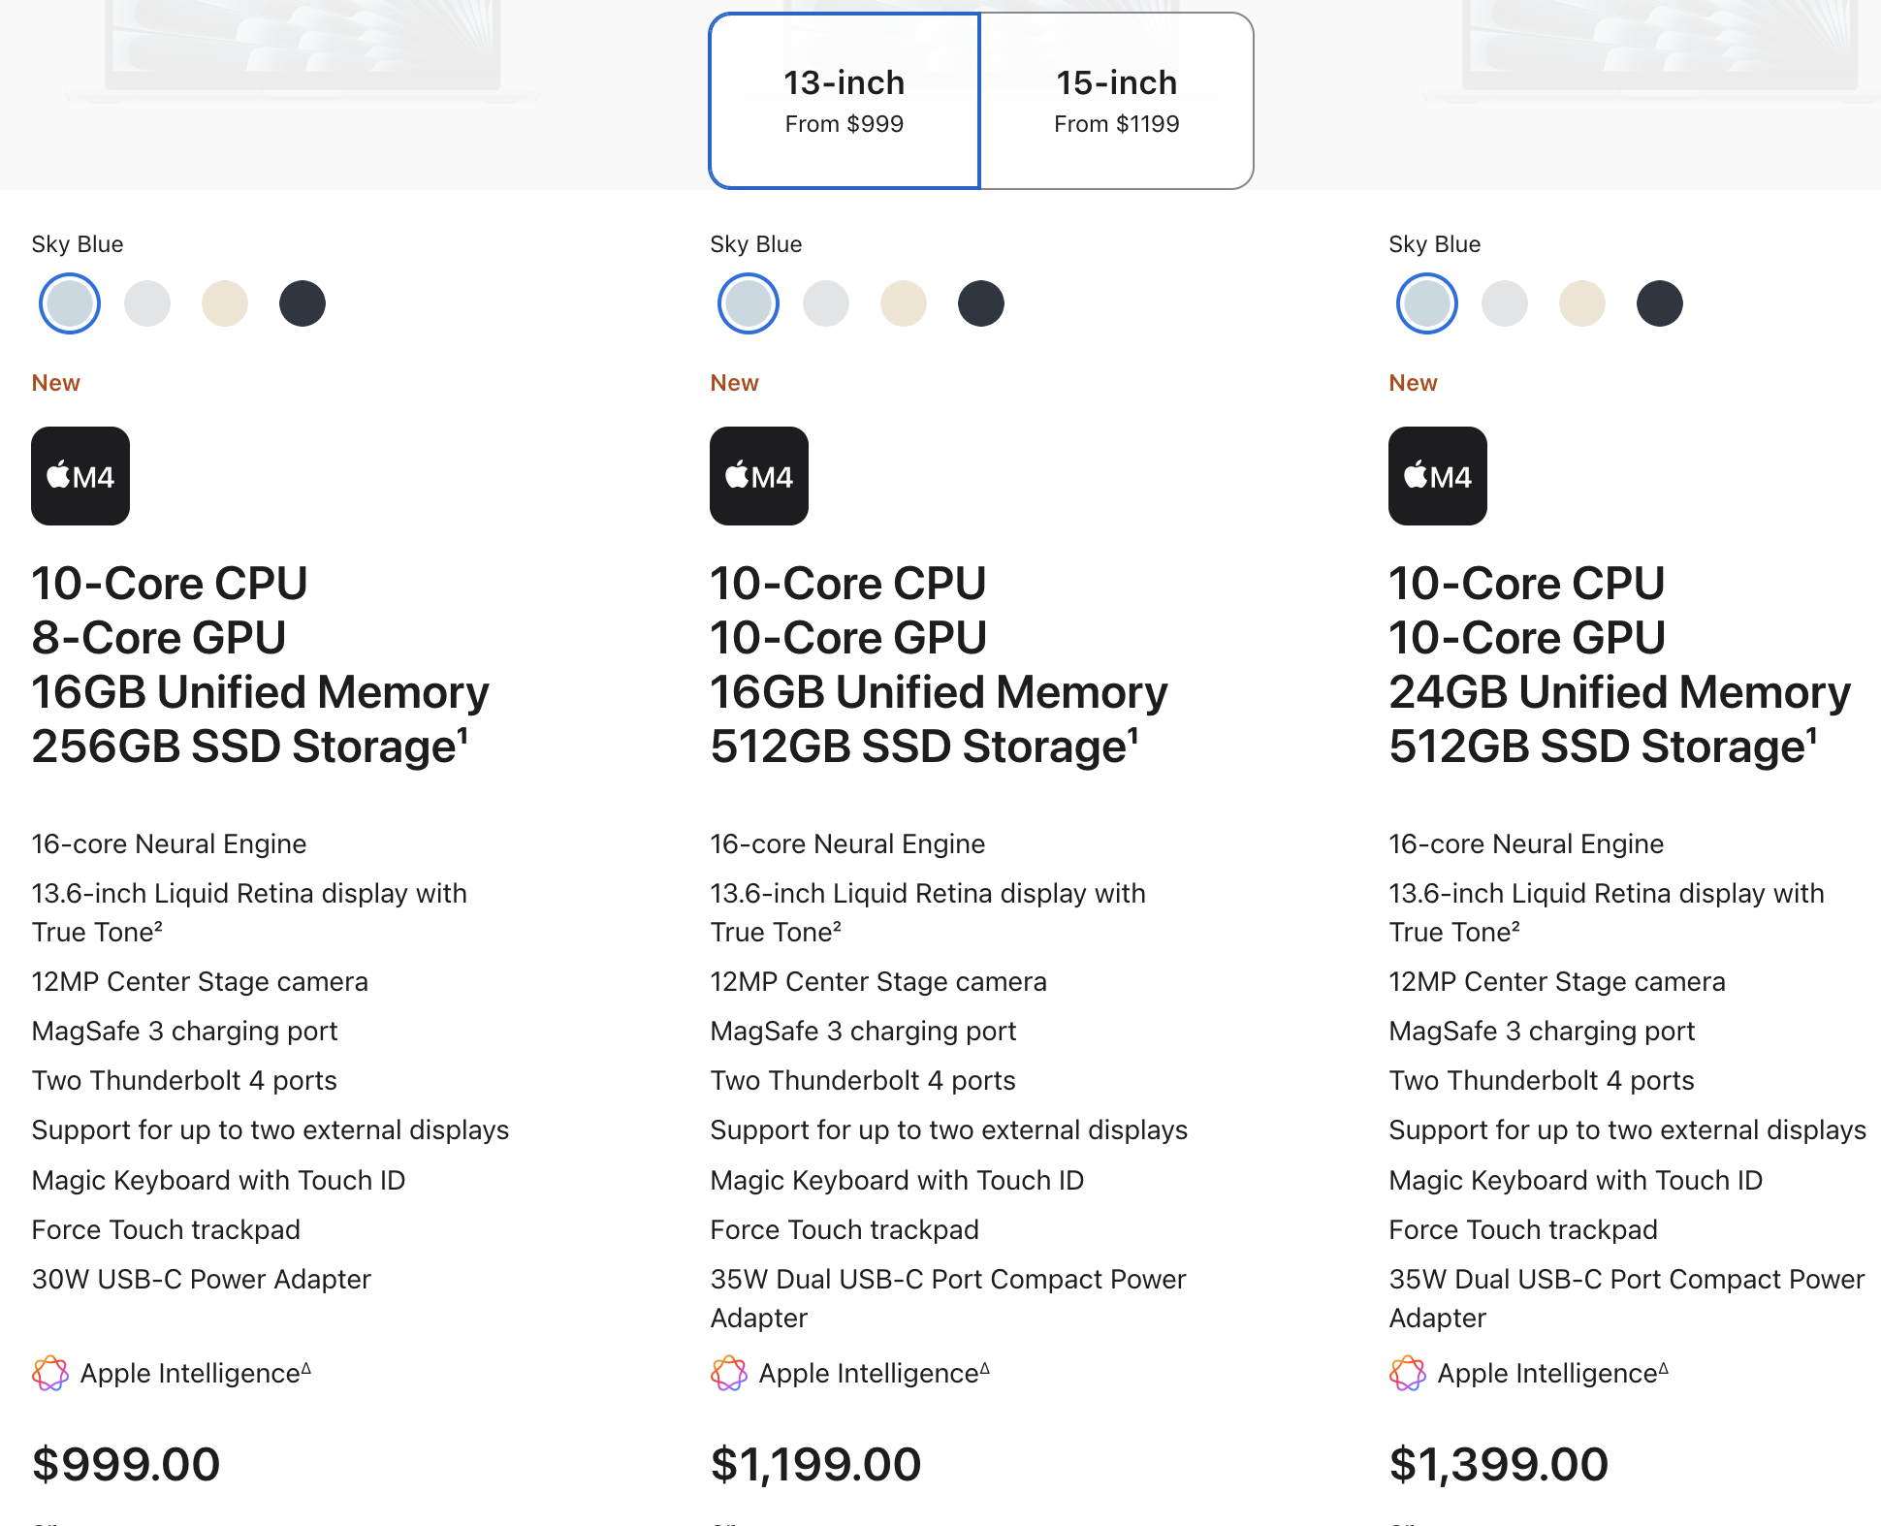Choose Silver swatch for the $999 model
Screen dimensions: 1881x1526
[147, 303]
